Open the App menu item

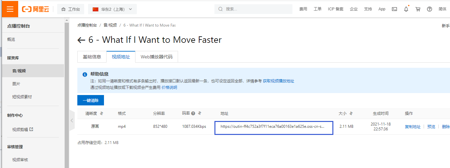[x=382, y=9]
